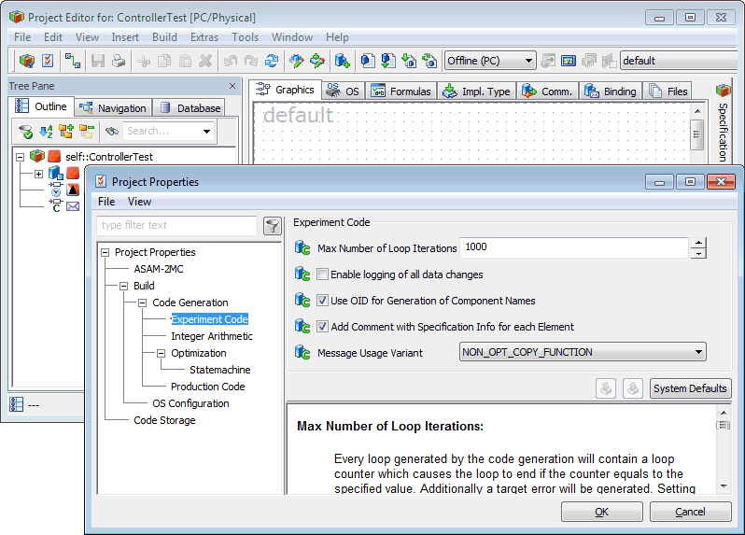This screenshot has width=745, height=535.
Task: Click the filter funnel with green check icon
Action: coord(25,131)
